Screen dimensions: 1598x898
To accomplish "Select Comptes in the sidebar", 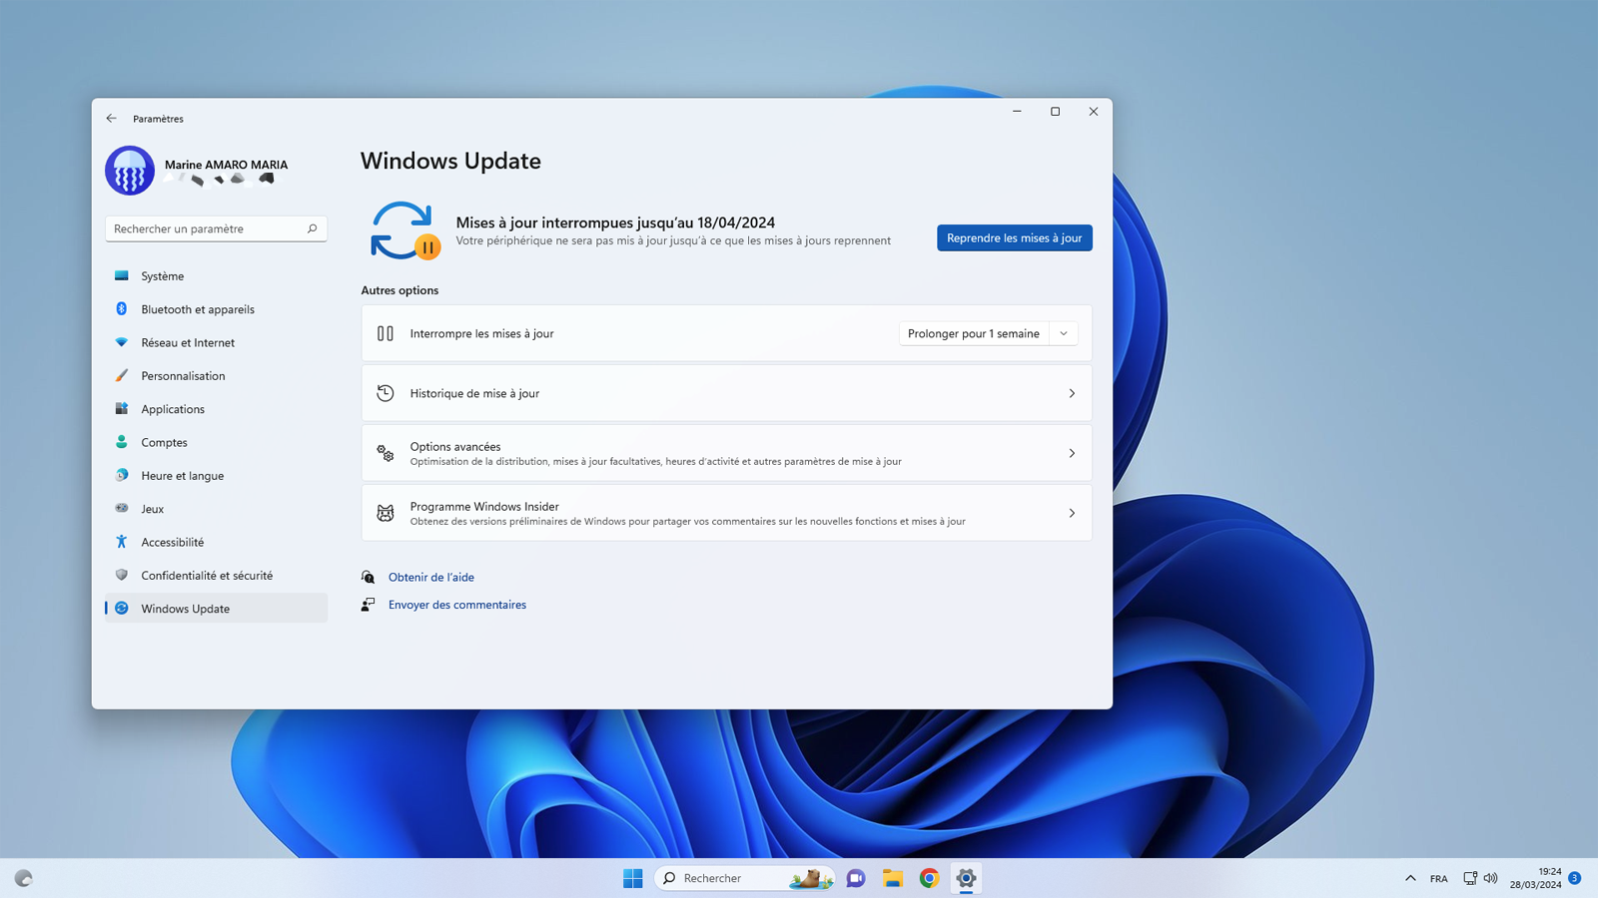I will tap(164, 442).
